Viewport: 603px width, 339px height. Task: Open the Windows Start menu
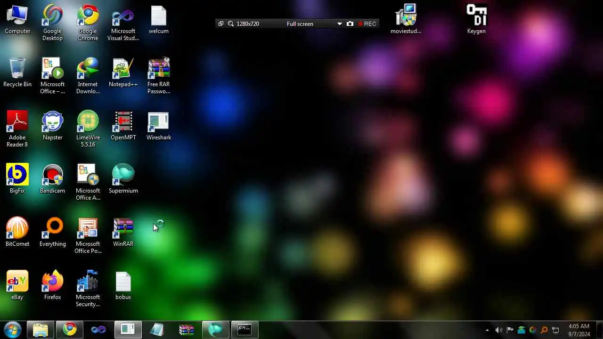(12, 330)
